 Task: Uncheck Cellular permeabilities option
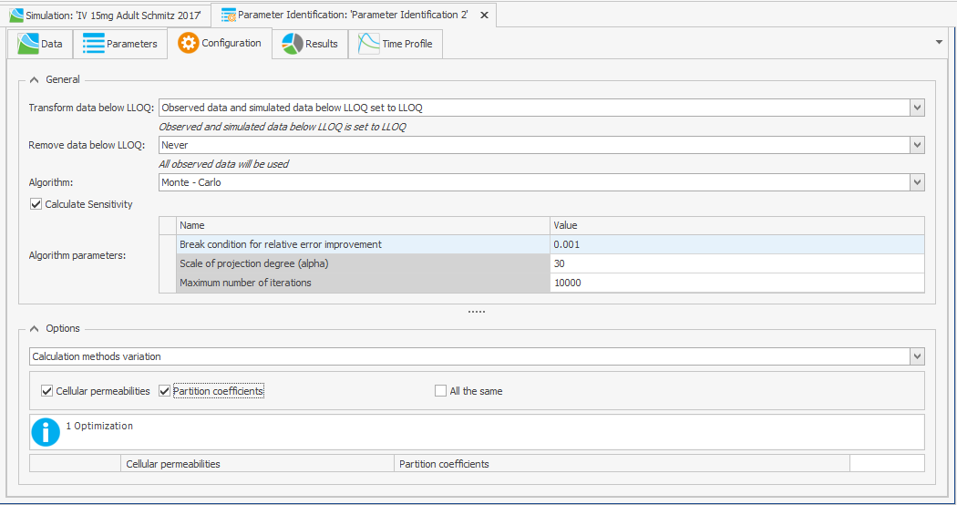(x=47, y=391)
